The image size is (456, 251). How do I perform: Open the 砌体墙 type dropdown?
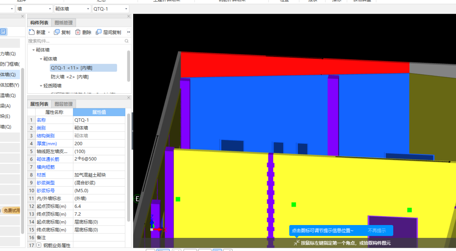(88, 9)
